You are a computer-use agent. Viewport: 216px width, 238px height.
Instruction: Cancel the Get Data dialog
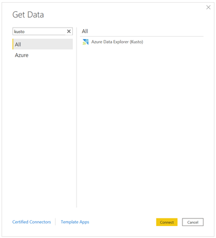pos(193,222)
